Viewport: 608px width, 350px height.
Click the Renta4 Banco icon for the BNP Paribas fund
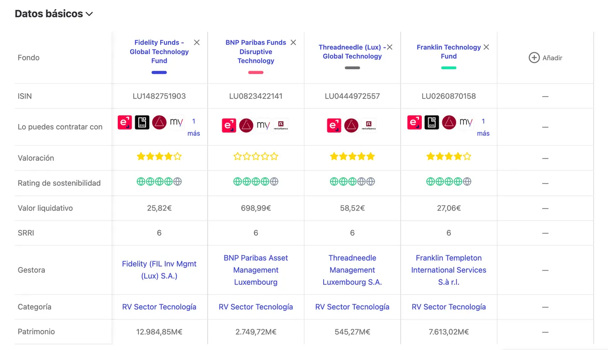(281, 125)
